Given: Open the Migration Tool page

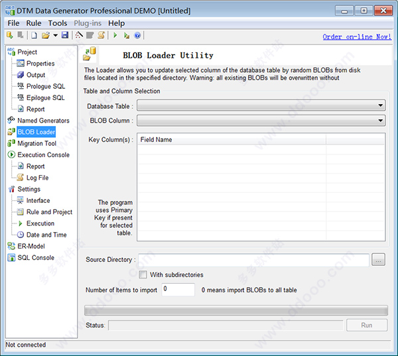Looking at the screenshot, I should 36,143.
